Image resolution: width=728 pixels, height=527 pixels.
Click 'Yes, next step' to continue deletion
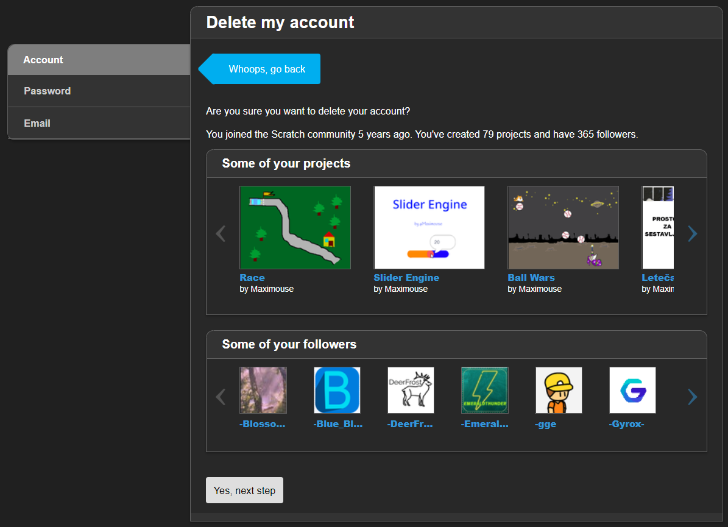pos(244,490)
